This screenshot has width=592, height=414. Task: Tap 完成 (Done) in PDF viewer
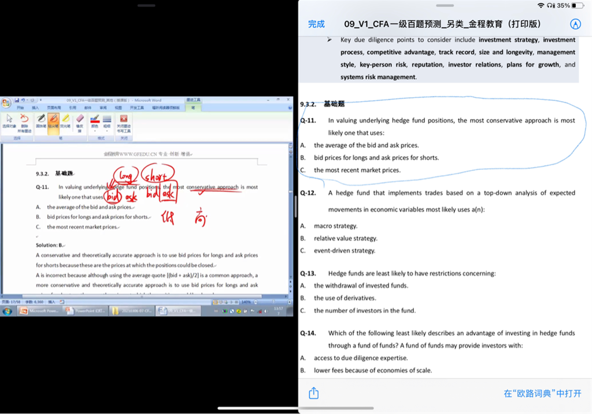point(316,24)
